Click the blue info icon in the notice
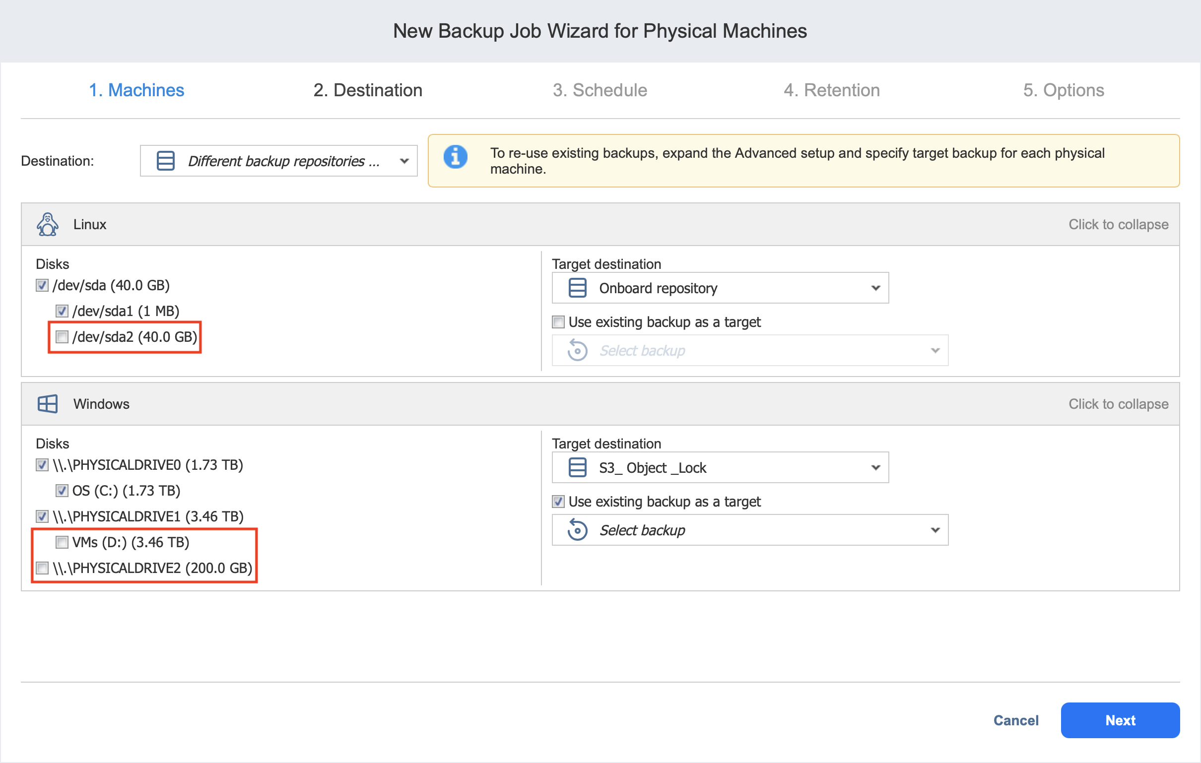1201x763 pixels. click(456, 157)
